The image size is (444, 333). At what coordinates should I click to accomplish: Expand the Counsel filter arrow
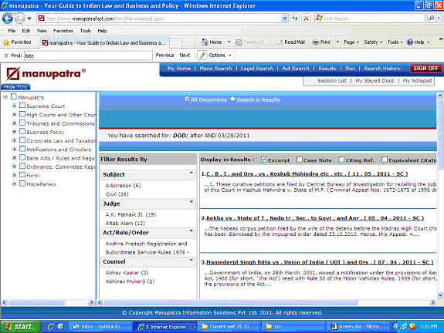click(x=191, y=260)
